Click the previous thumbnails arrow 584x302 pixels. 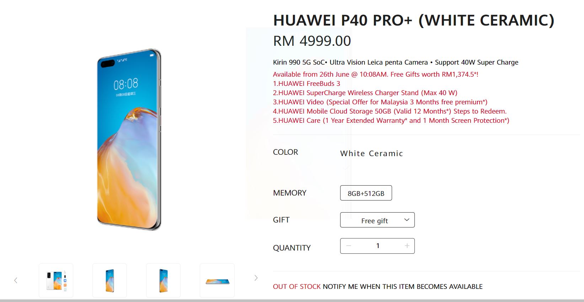16,280
